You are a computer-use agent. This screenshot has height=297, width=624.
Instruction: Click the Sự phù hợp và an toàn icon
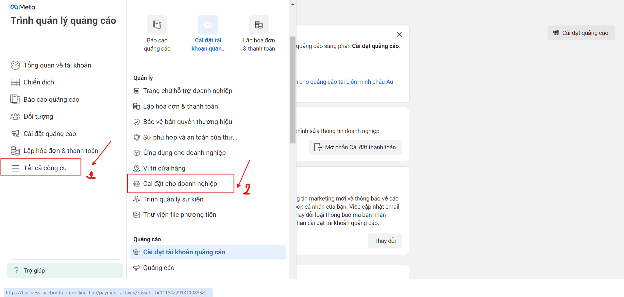(x=137, y=137)
